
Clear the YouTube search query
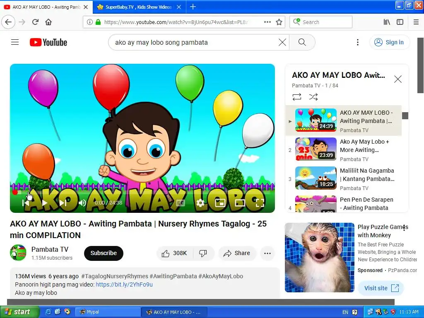click(282, 42)
